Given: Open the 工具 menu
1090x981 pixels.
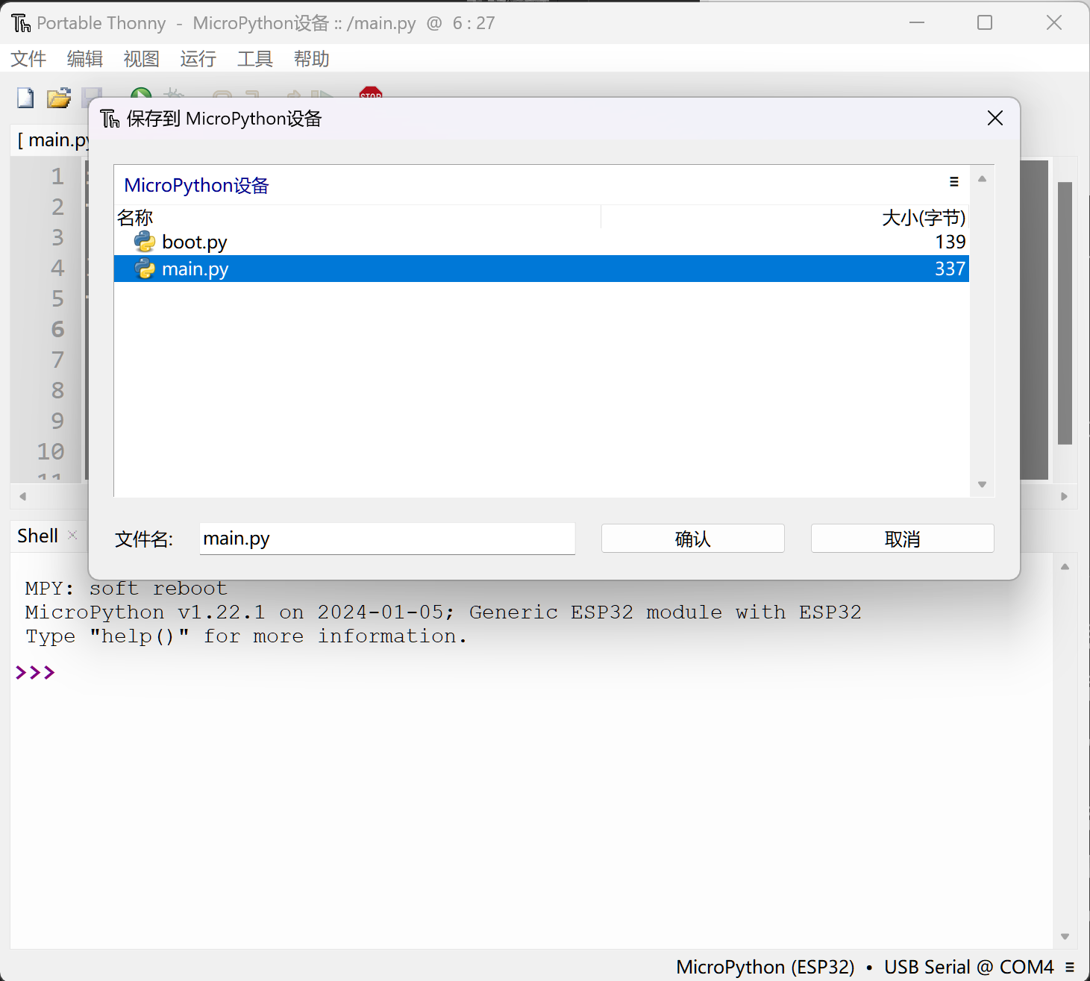Looking at the screenshot, I should point(255,59).
